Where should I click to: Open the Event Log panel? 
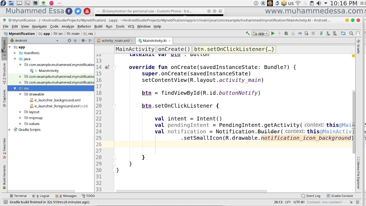coord(311,196)
